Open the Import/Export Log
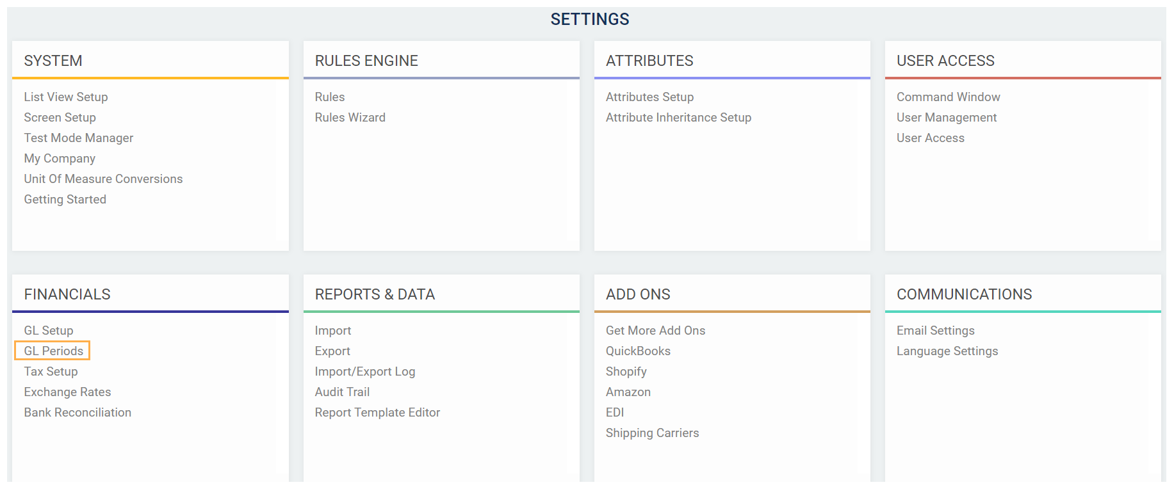 364,371
